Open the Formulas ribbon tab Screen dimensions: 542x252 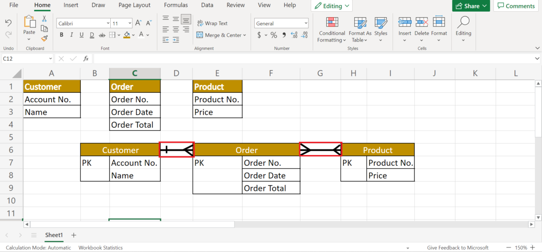tap(176, 5)
